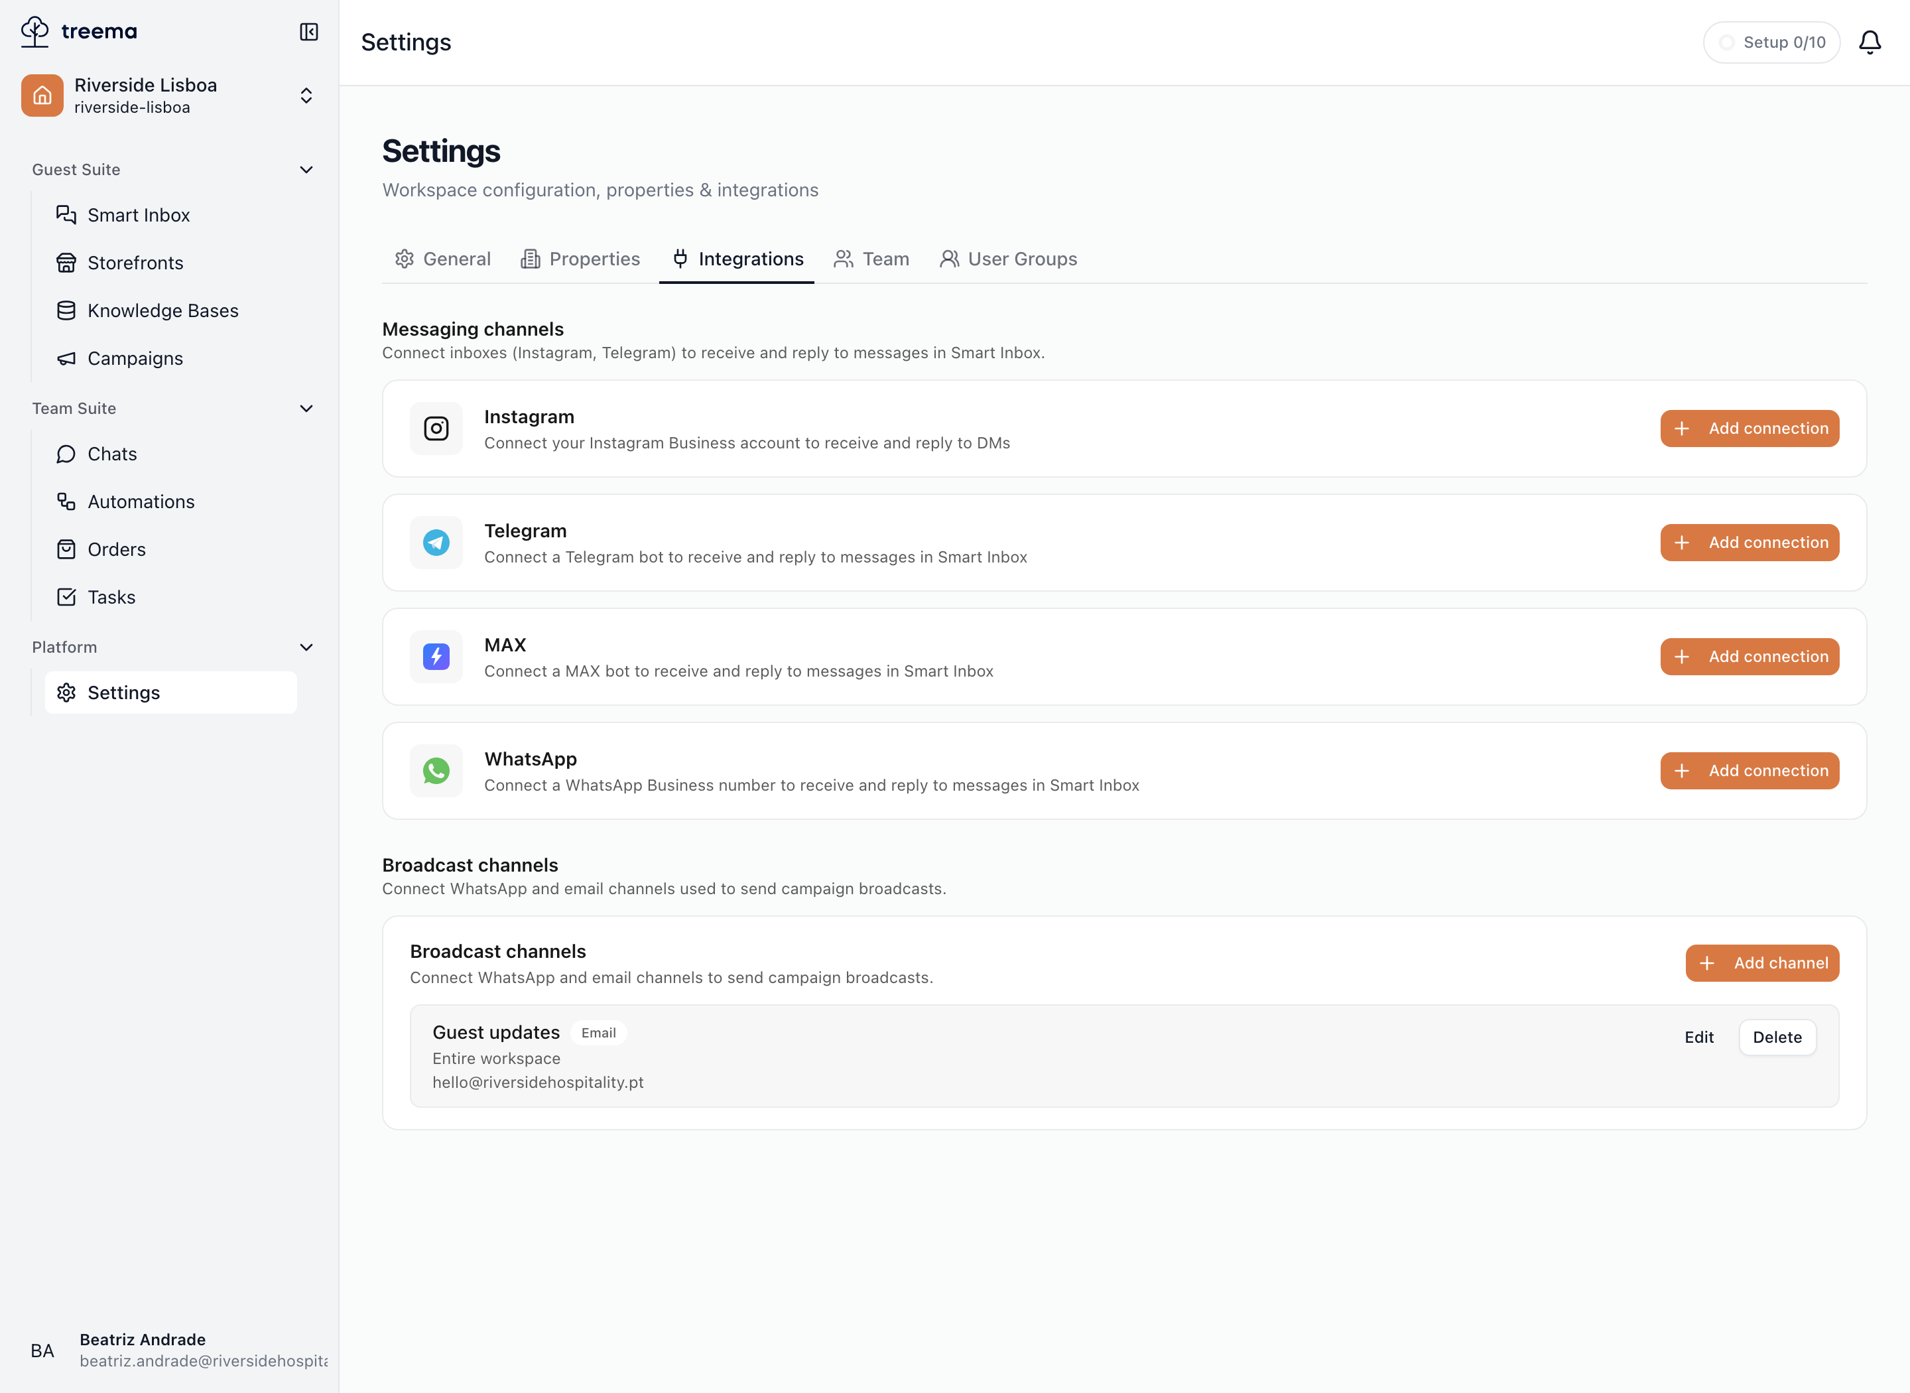Click the orange Riverside Lisboa home icon
The image size is (1910, 1393).
tap(42, 96)
